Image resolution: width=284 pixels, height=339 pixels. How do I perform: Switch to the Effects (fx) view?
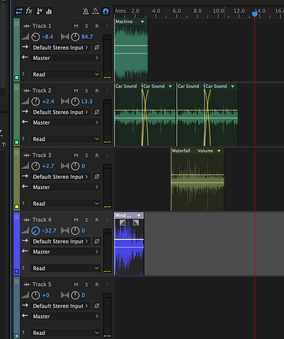click(x=29, y=11)
